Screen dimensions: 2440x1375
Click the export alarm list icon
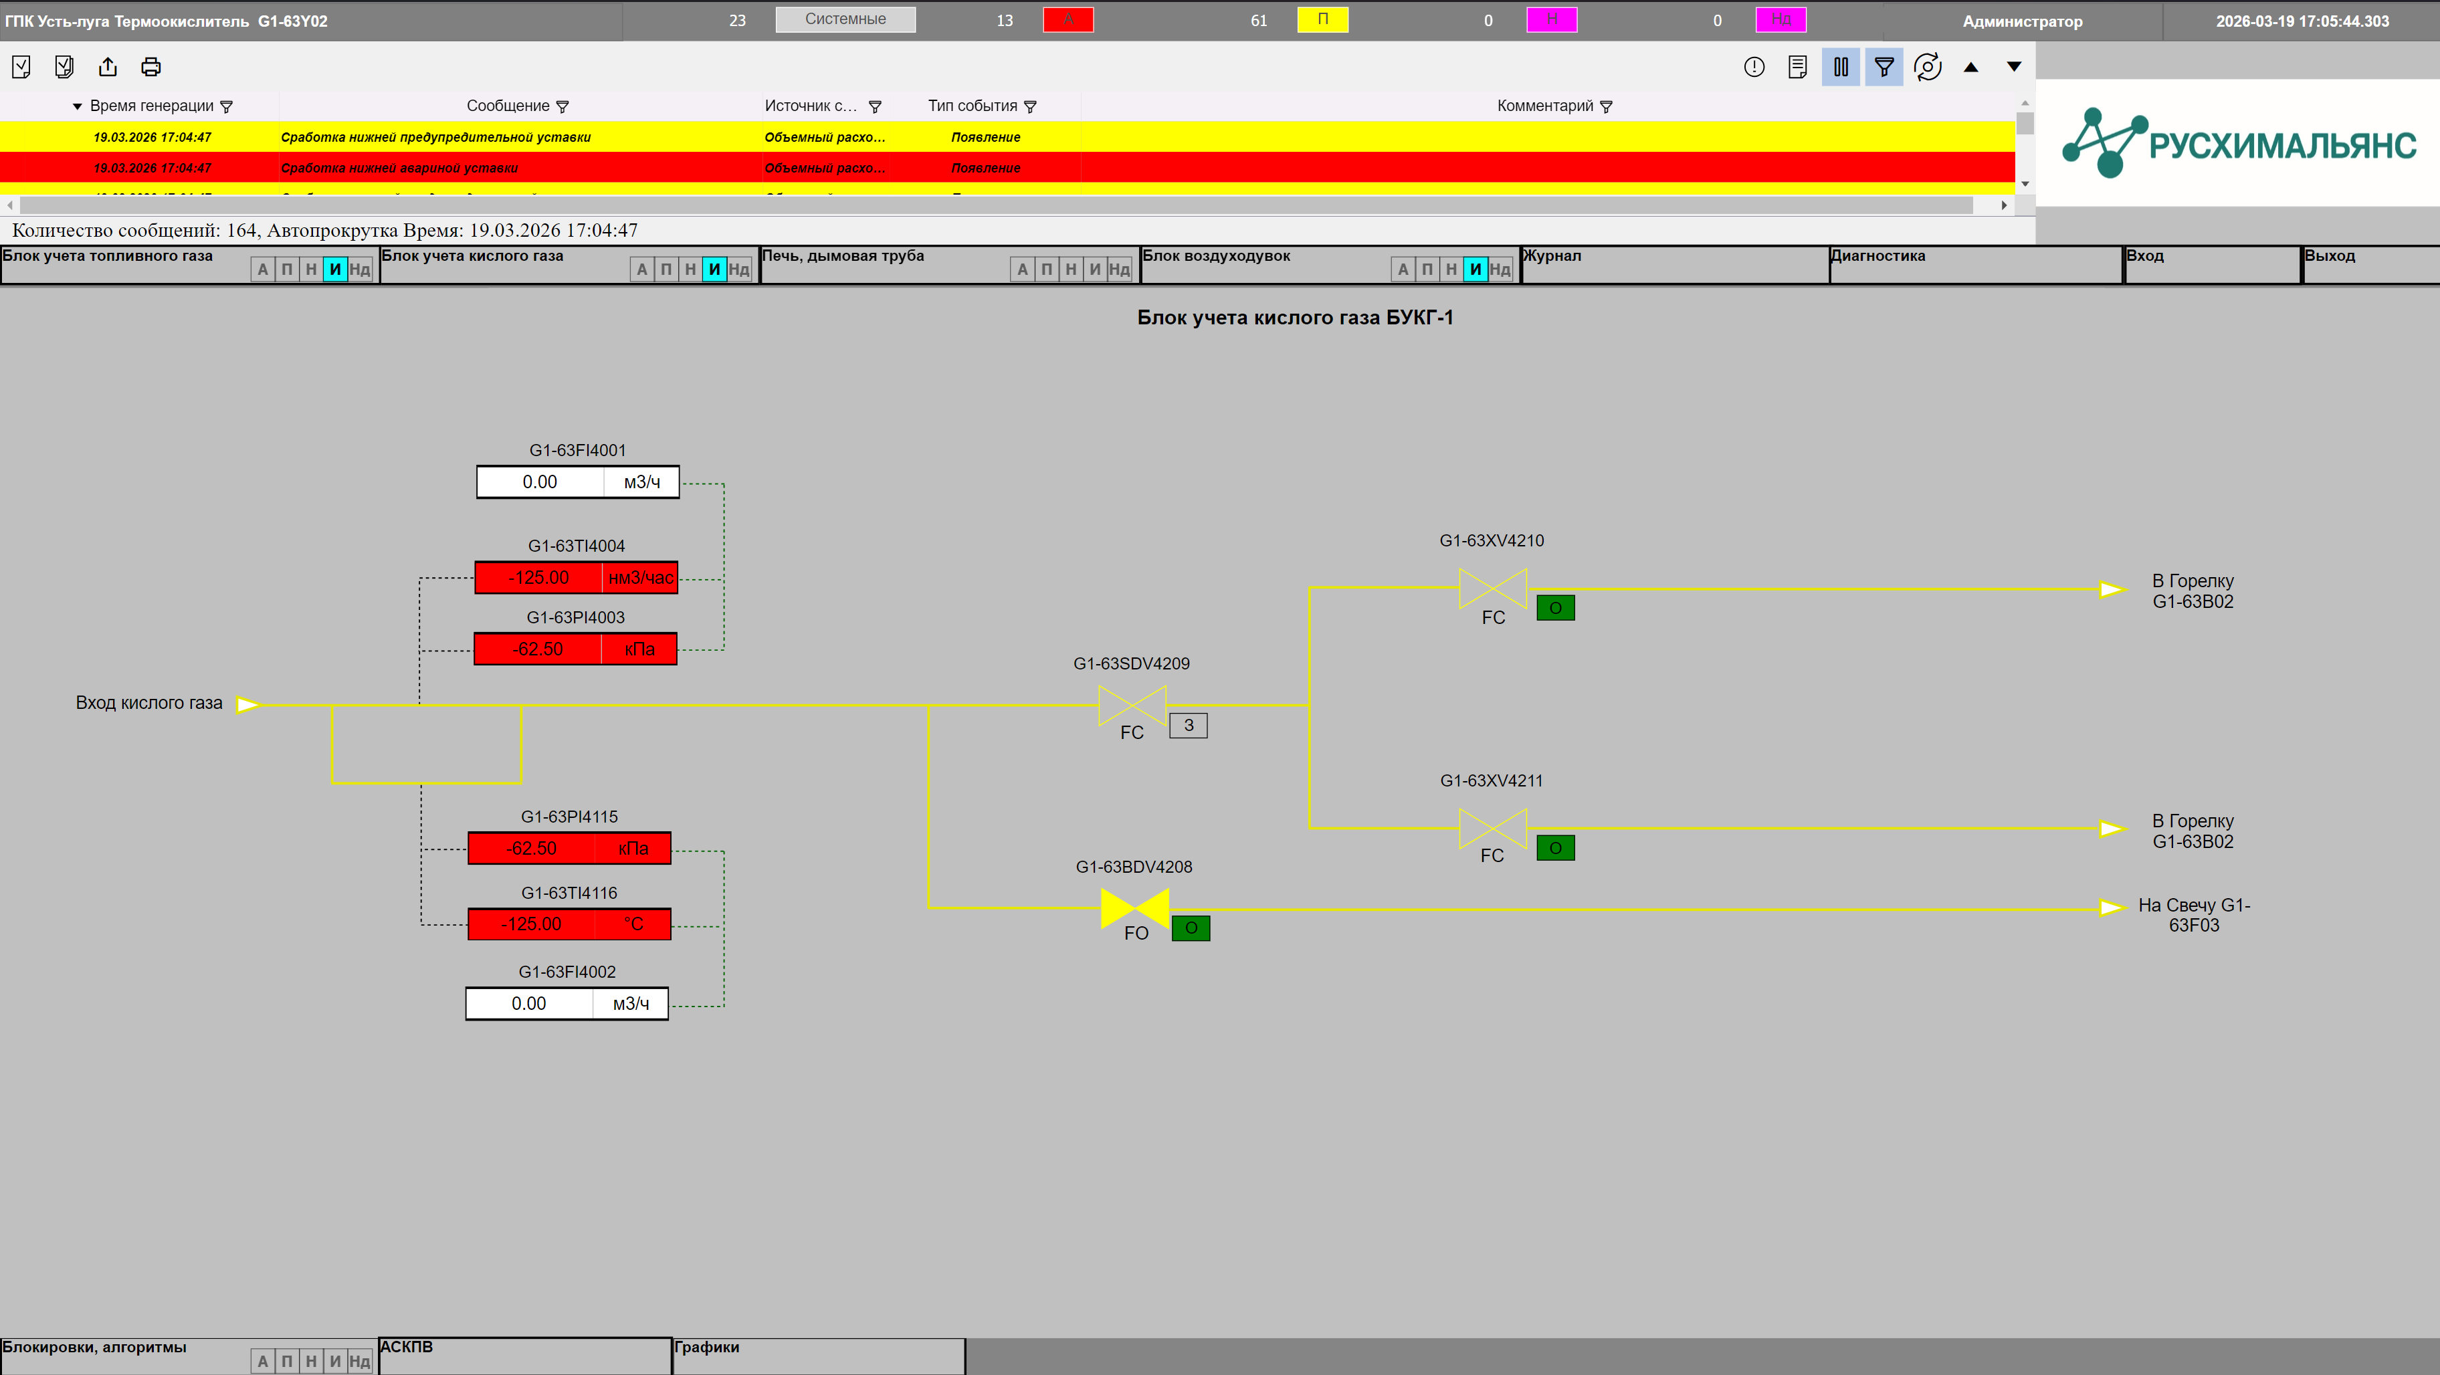(108, 66)
